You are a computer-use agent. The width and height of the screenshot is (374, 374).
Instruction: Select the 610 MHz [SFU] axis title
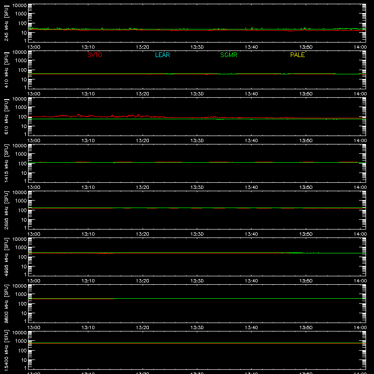pos(6,116)
